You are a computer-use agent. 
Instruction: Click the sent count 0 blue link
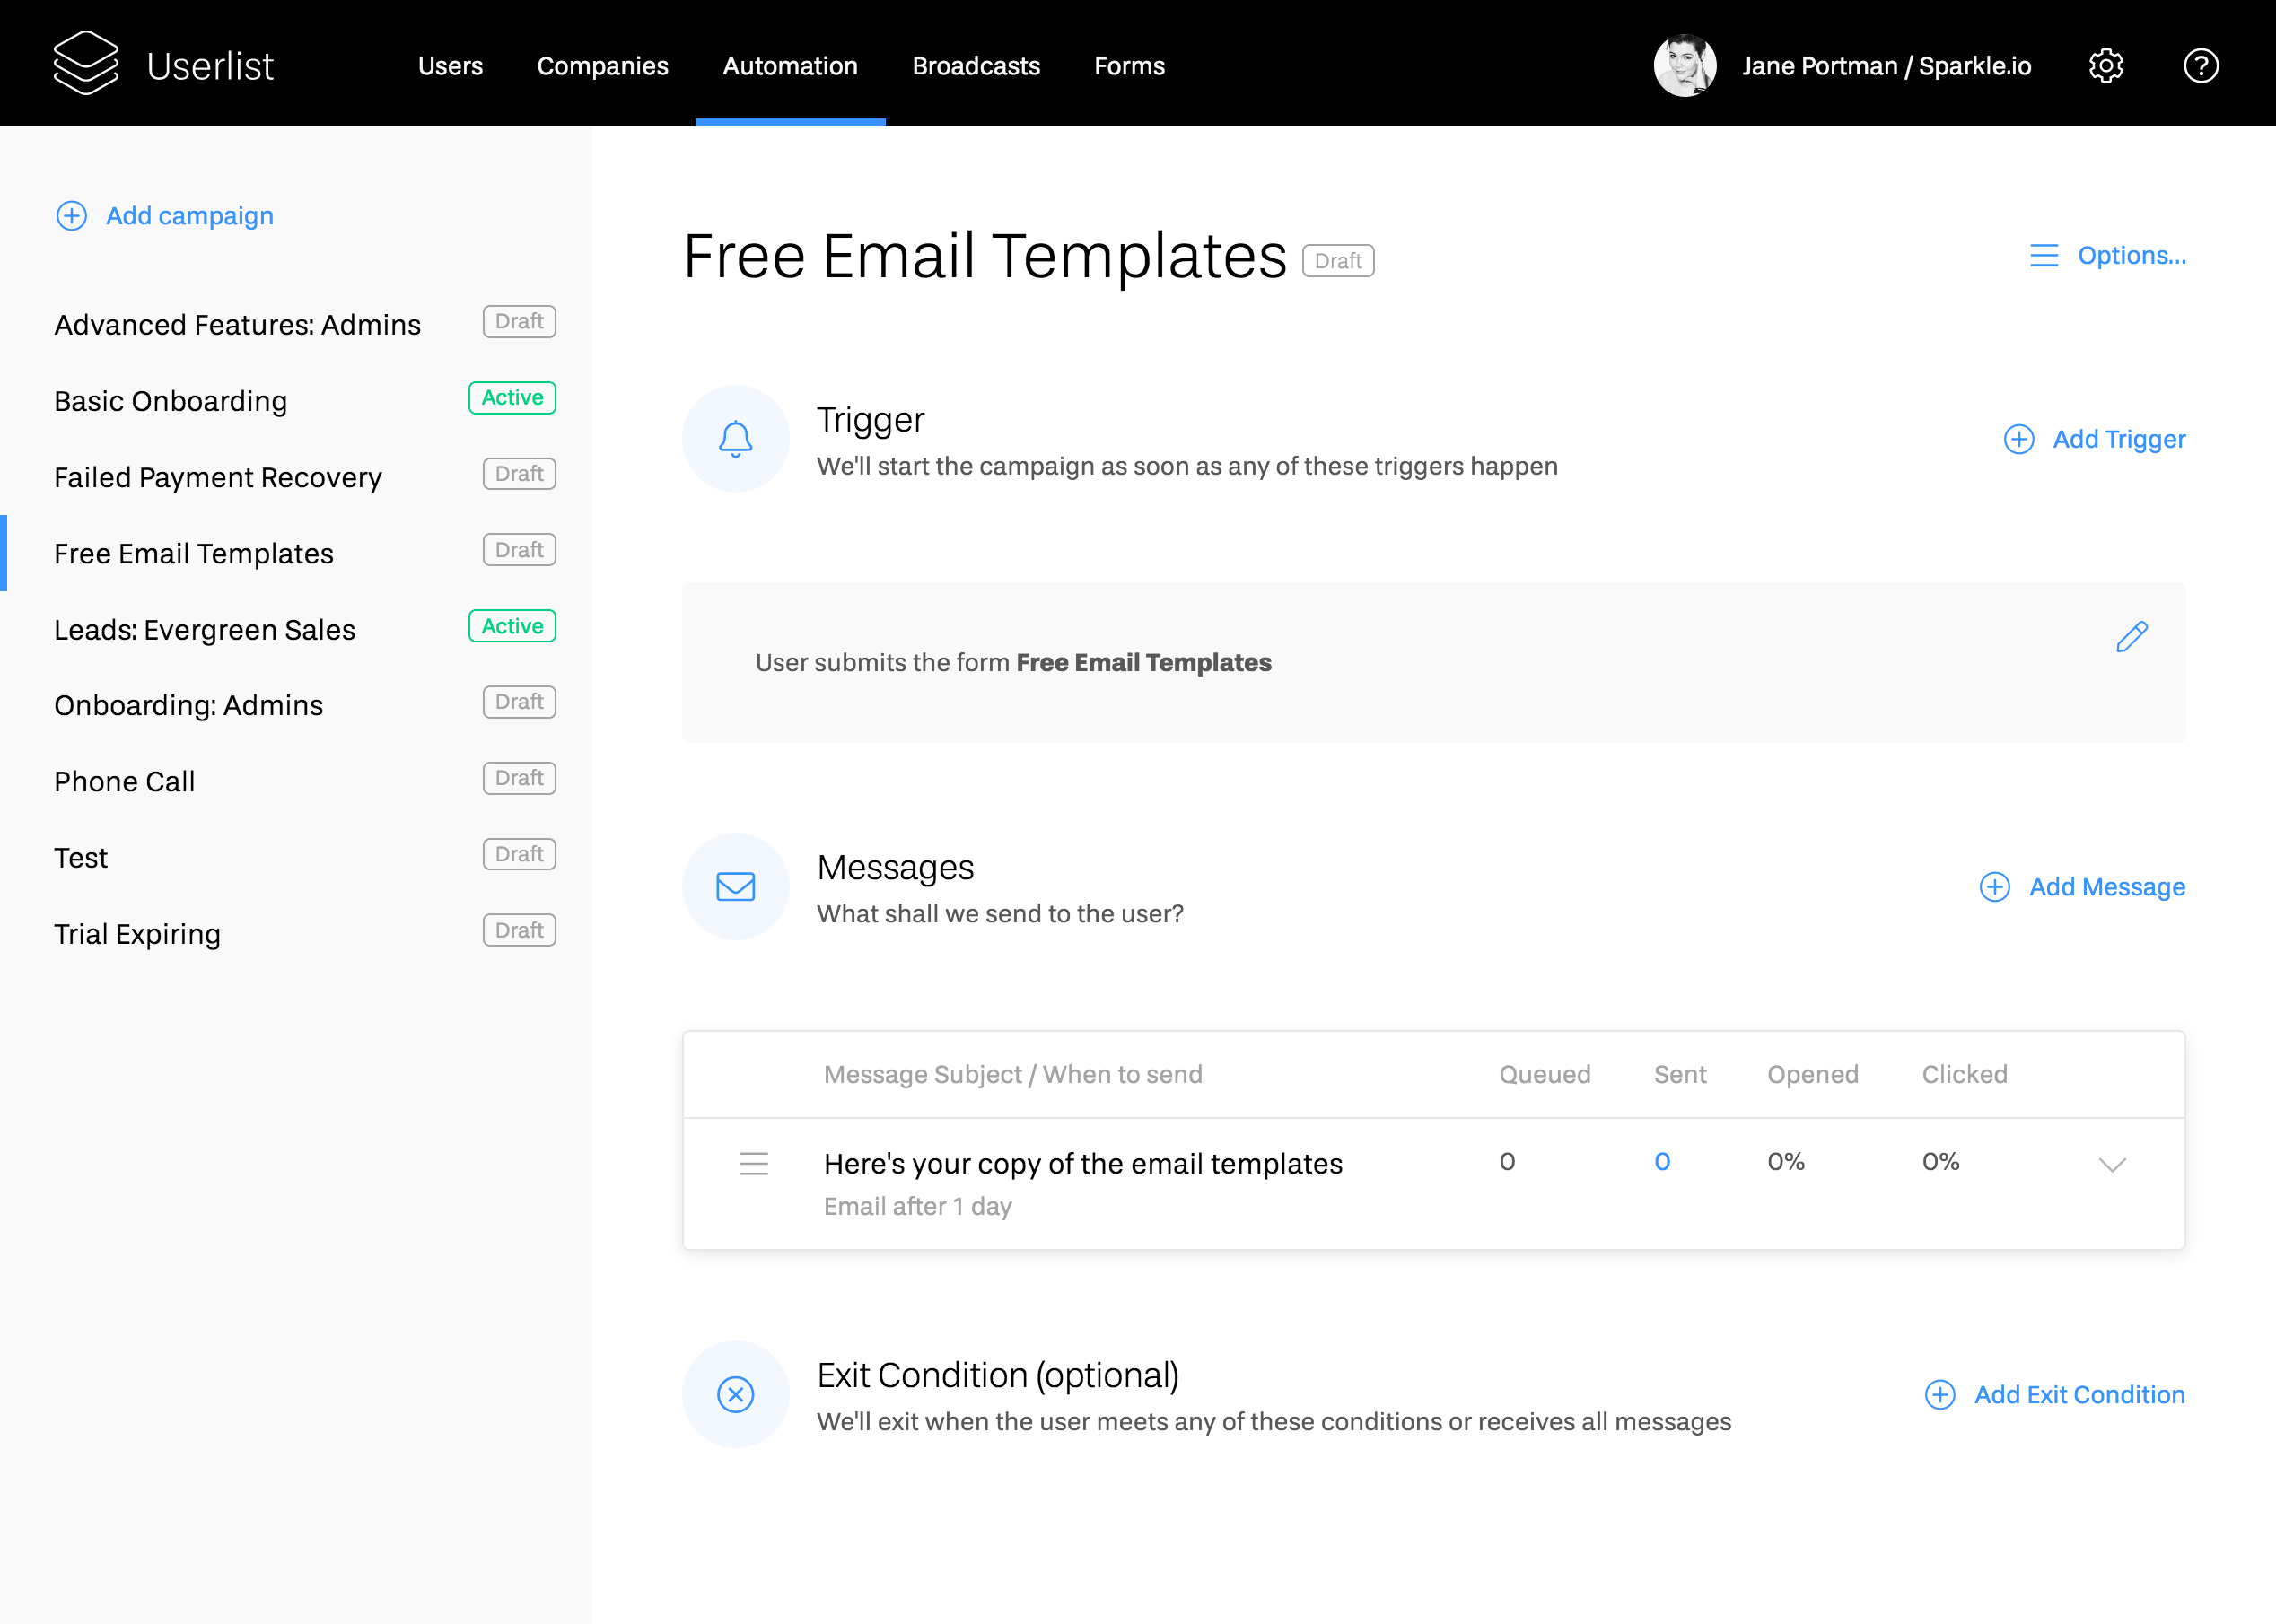click(x=1661, y=1160)
